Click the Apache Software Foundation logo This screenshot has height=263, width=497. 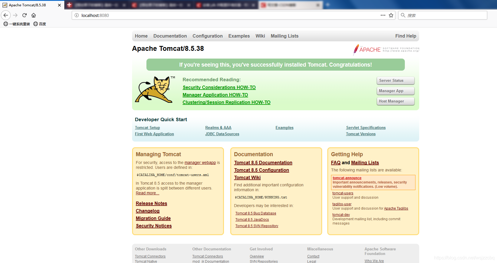coord(386,49)
